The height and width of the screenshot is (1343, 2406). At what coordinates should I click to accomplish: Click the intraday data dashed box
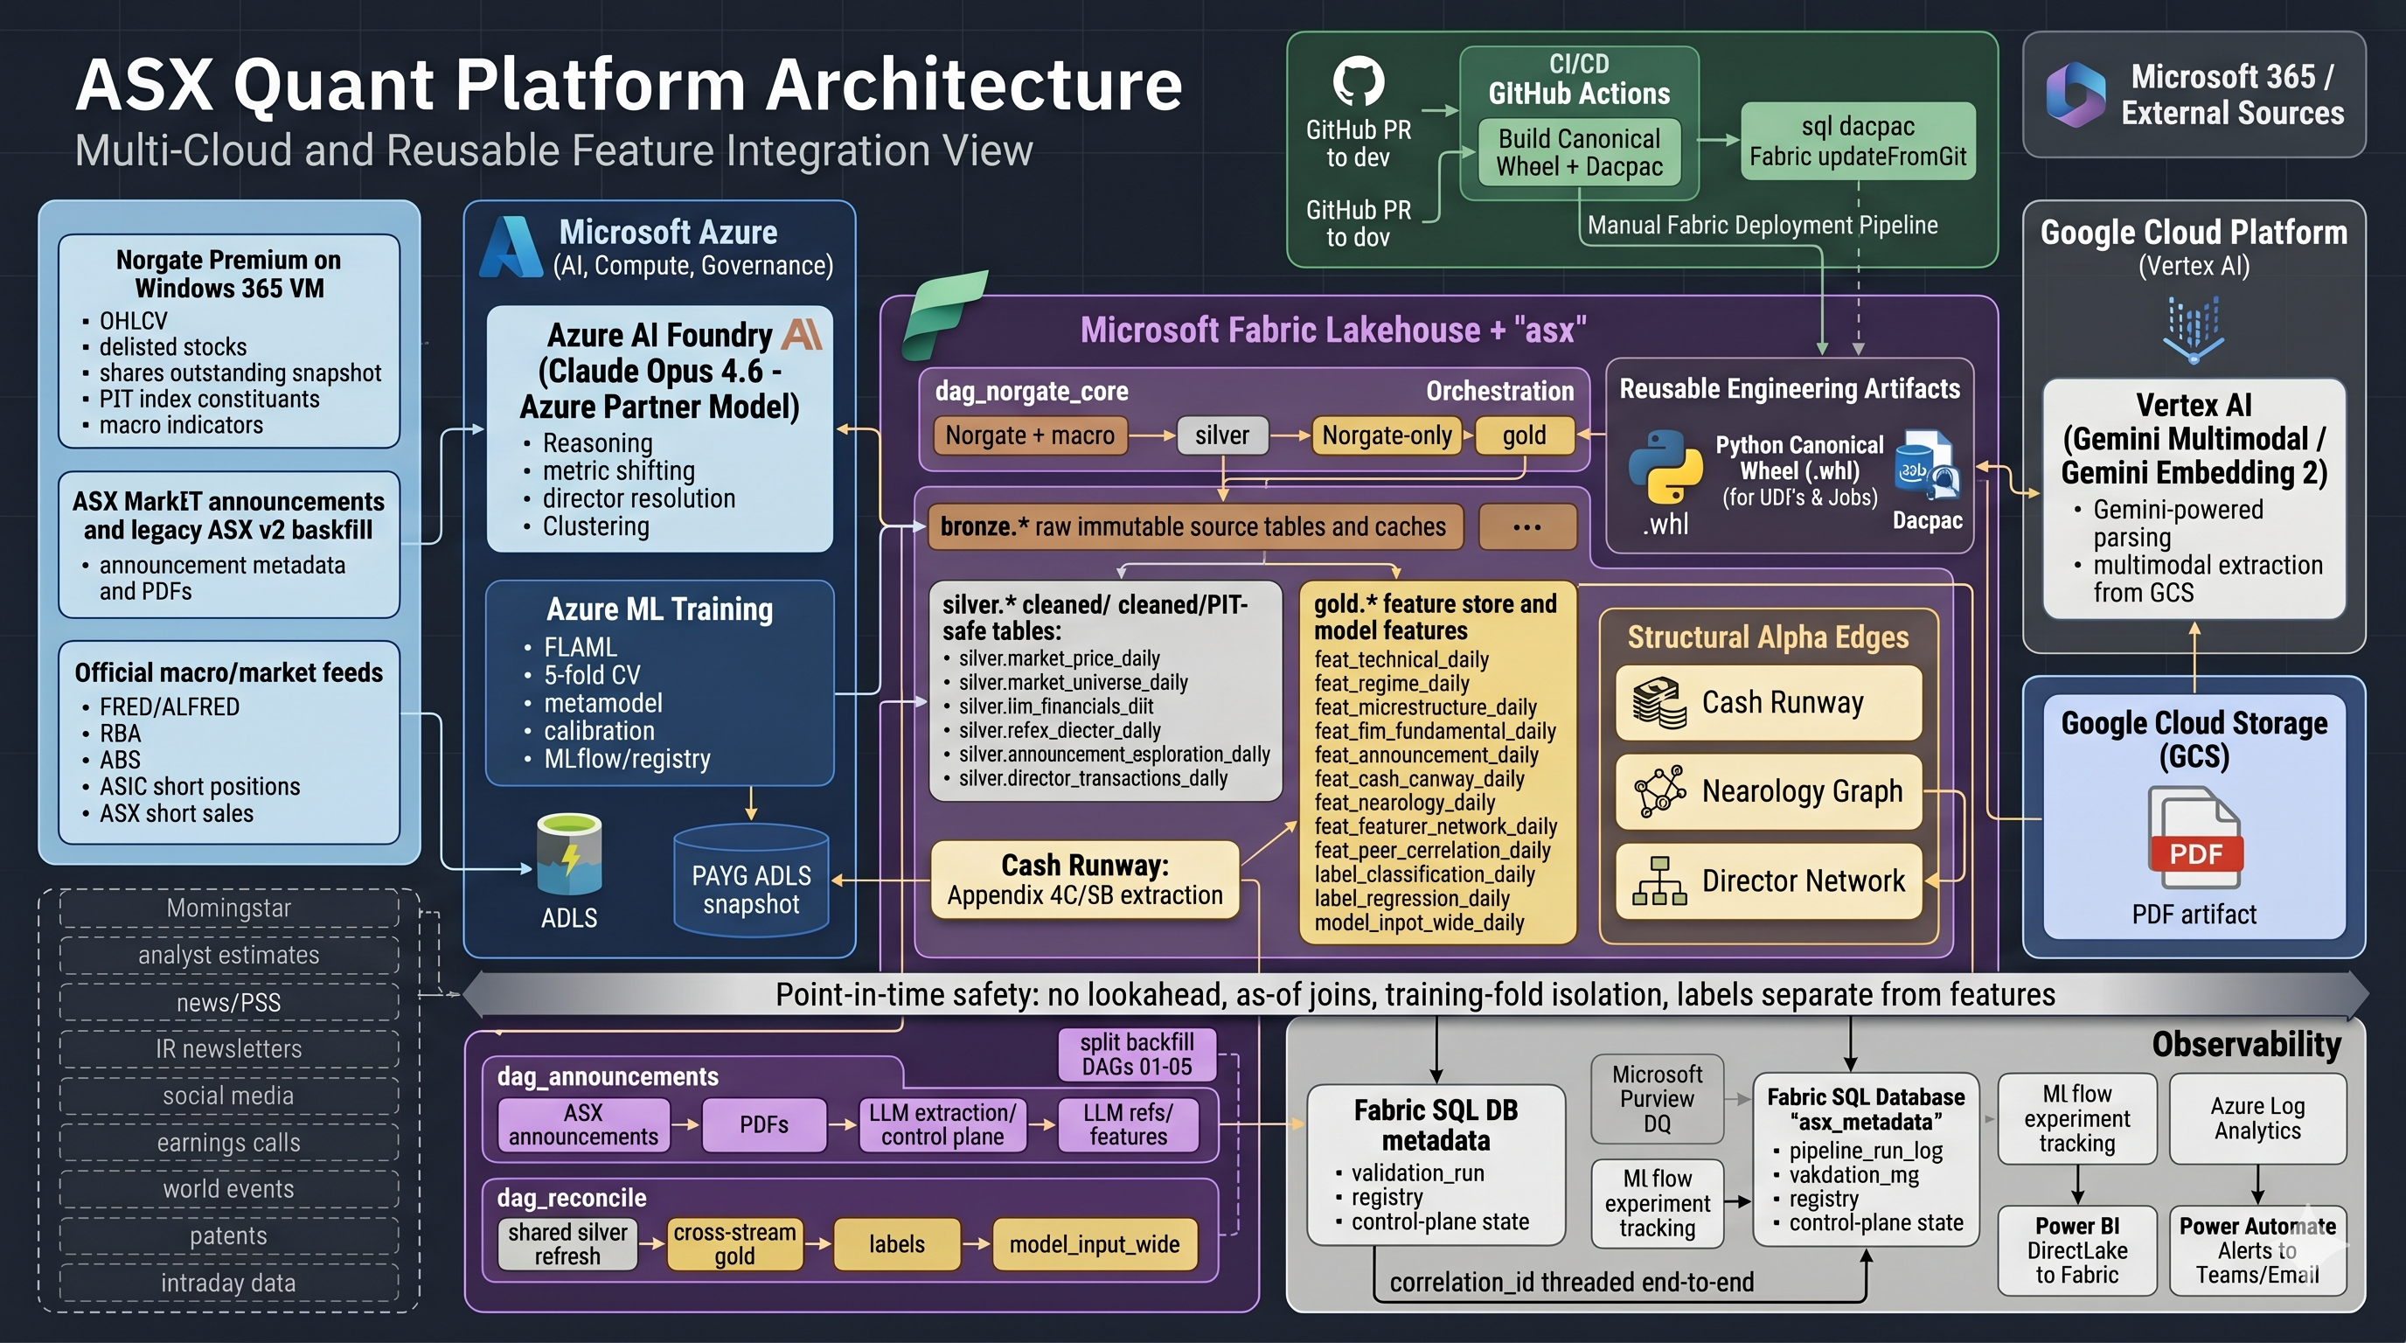[229, 1283]
